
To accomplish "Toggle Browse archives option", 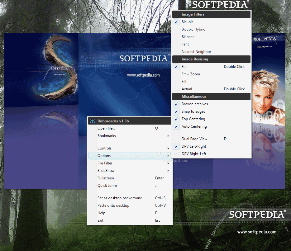I will [x=211, y=104].
